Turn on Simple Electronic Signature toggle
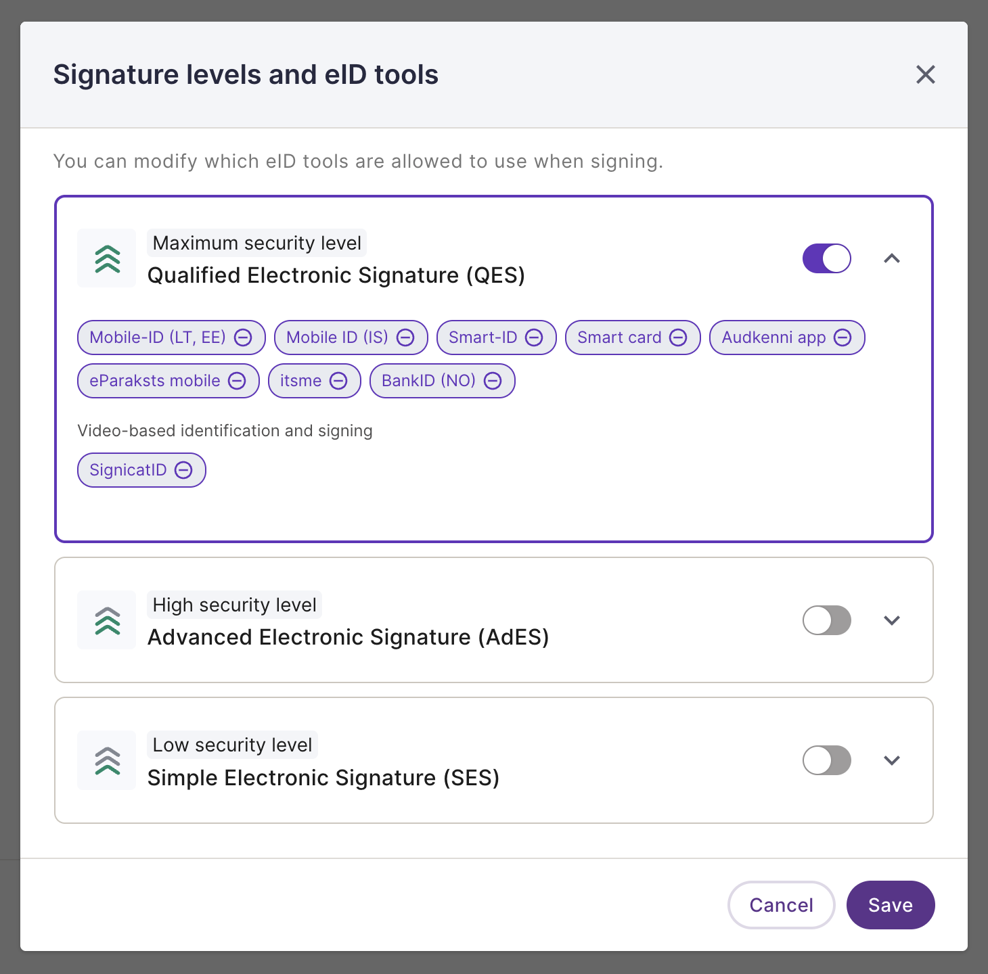 click(x=826, y=760)
